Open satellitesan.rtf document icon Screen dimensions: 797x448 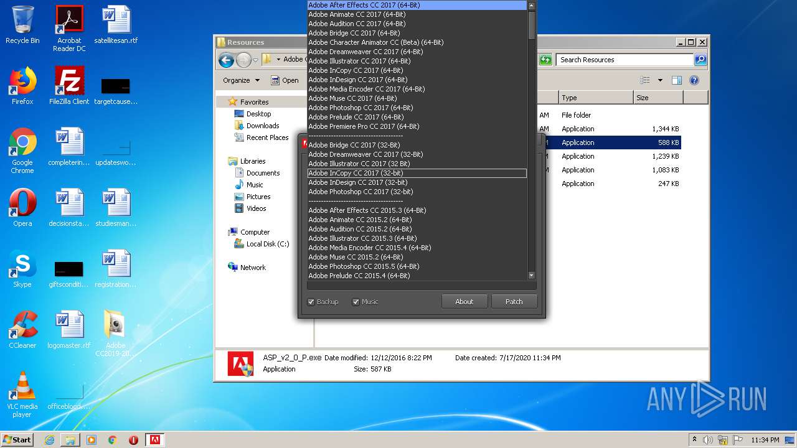tap(116, 25)
